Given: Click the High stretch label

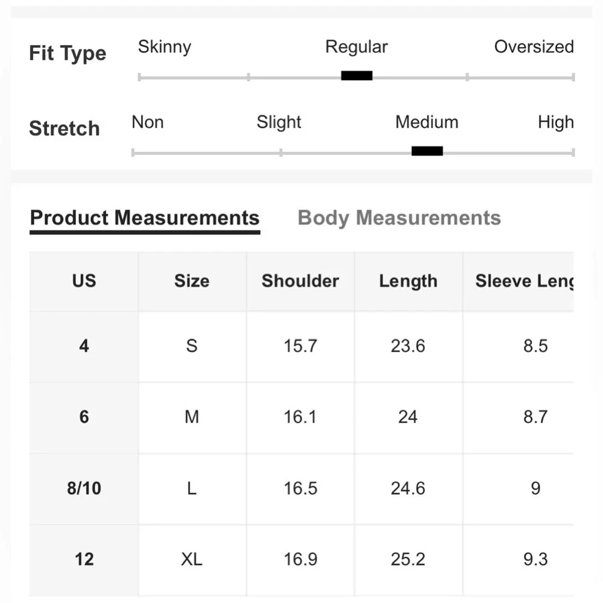Looking at the screenshot, I should click(556, 122).
